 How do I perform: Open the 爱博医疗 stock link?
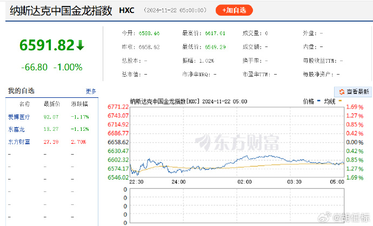(19, 117)
